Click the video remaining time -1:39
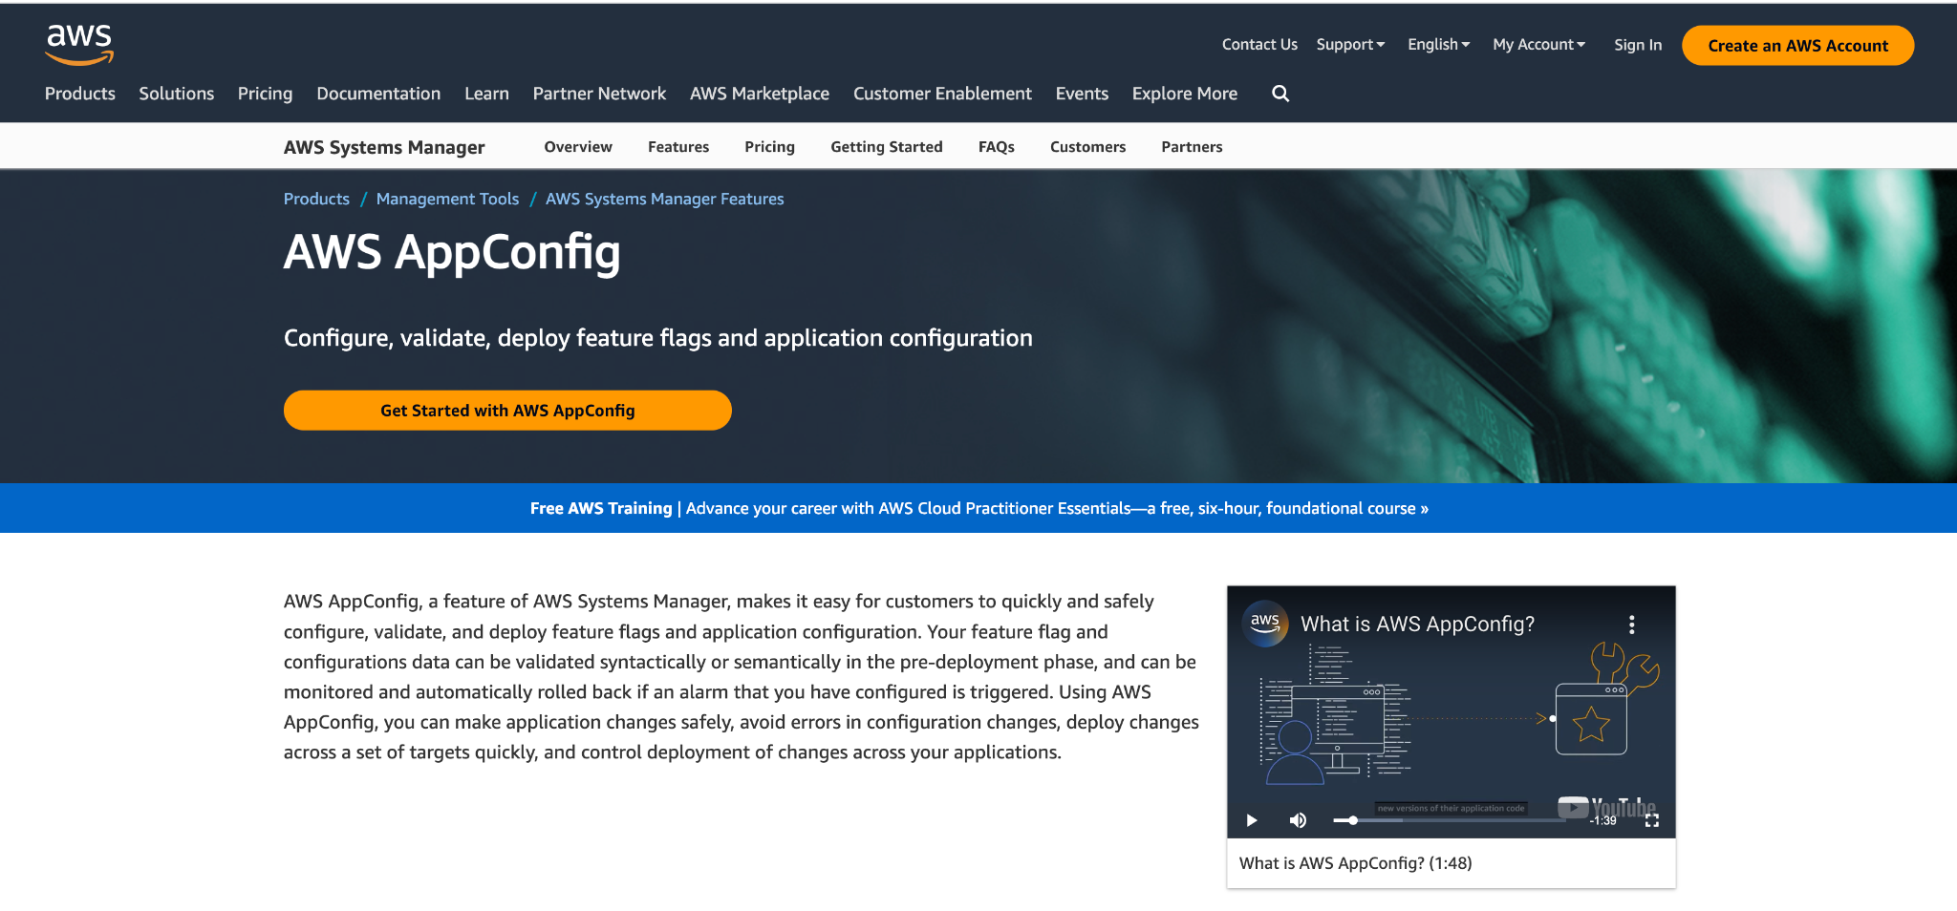1957x911 pixels. click(1603, 820)
